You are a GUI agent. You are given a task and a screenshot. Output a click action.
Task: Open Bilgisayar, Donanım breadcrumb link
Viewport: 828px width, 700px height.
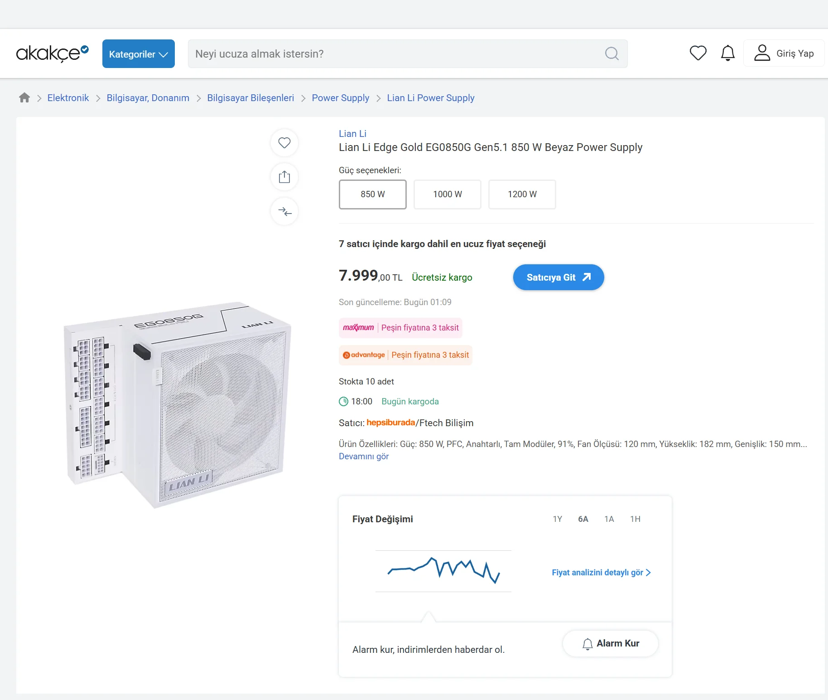click(x=148, y=98)
